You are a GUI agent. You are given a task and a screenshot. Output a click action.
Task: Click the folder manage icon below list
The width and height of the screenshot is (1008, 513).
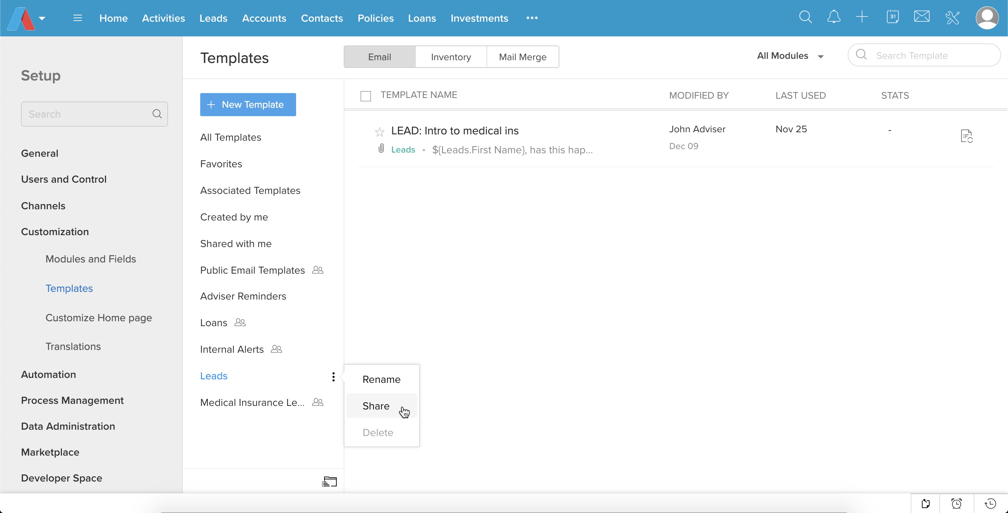click(x=329, y=481)
